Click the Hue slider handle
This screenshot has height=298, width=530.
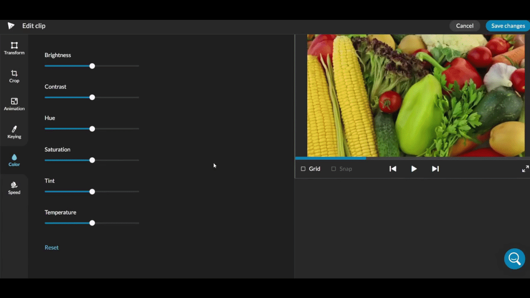pos(92,129)
